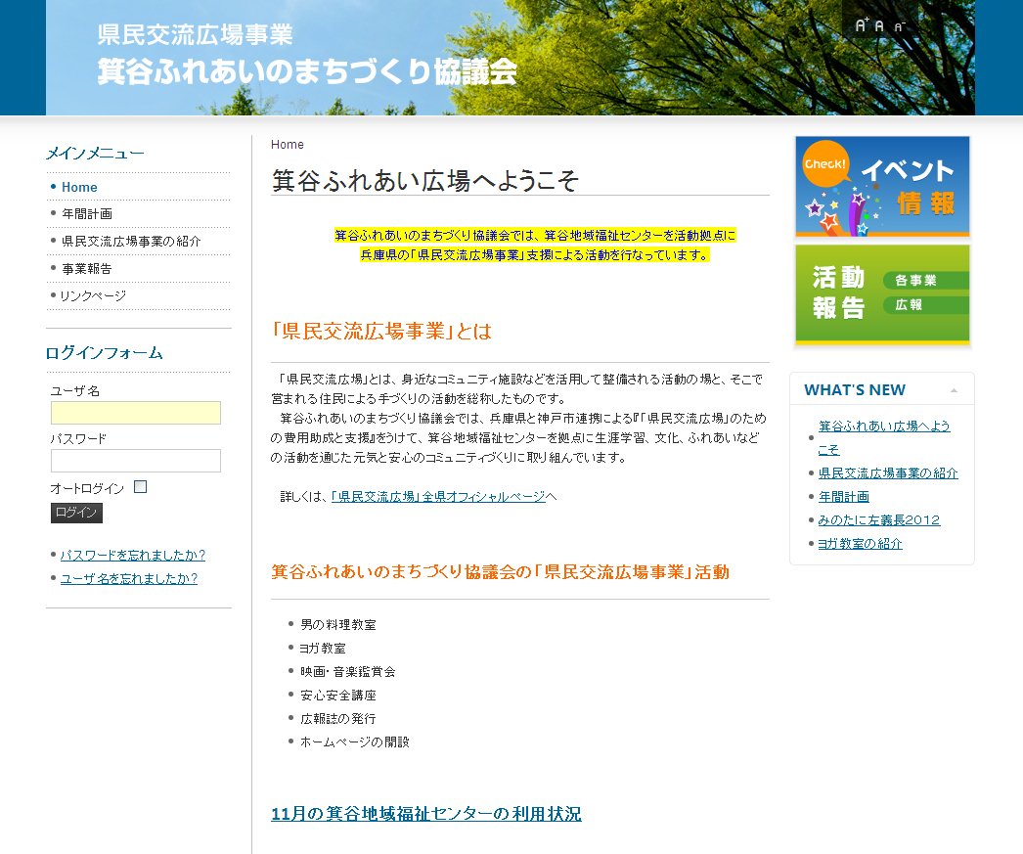Click the ユーザ名 input field

pyautogui.click(x=136, y=413)
